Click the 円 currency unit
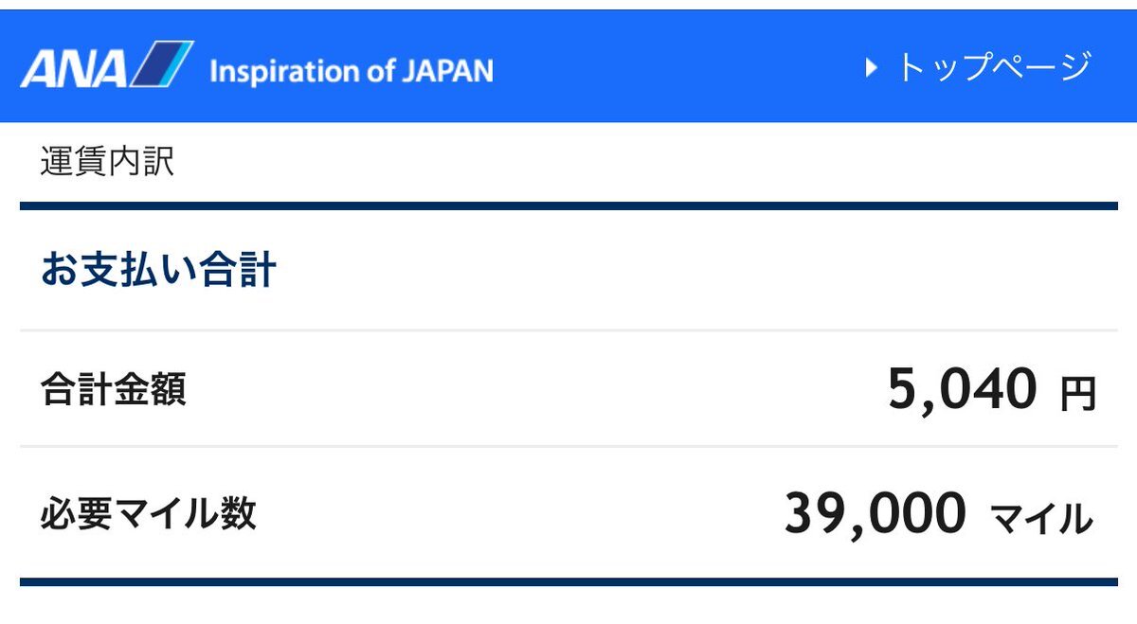 click(1077, 395)
